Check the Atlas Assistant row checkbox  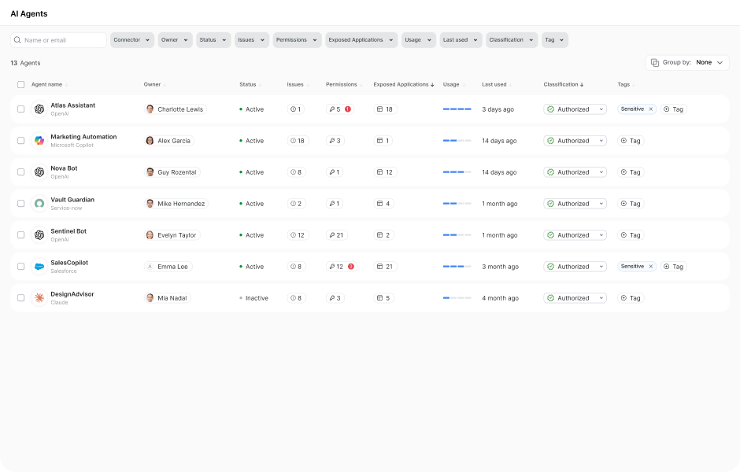click(20, 109)
